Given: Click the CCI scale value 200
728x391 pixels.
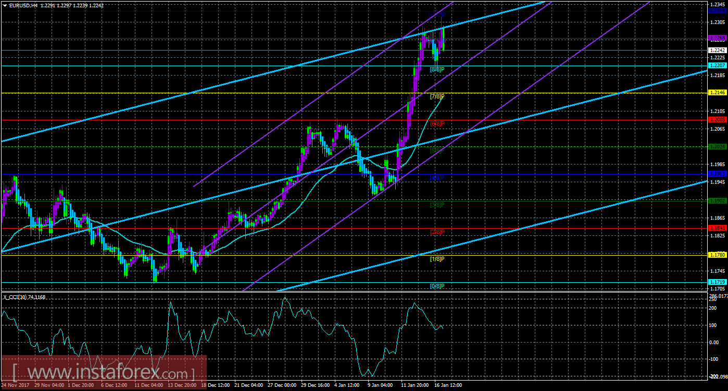Looking at the screenshot, I should point(714,308).
